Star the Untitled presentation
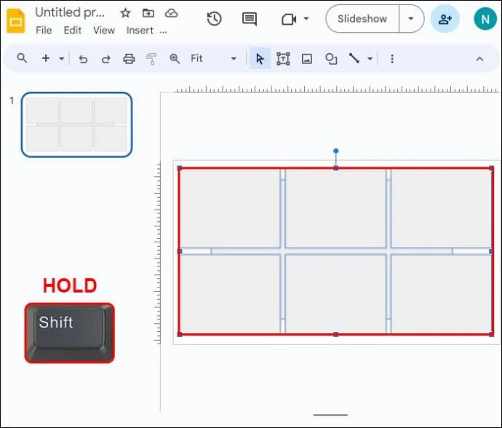This screenshot has height=428, width=502. (125, 13)
